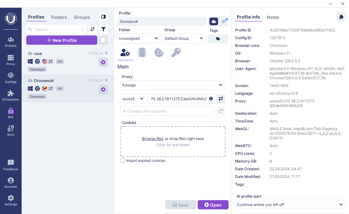Open the Proxy section in sidebar

[11, 60]
